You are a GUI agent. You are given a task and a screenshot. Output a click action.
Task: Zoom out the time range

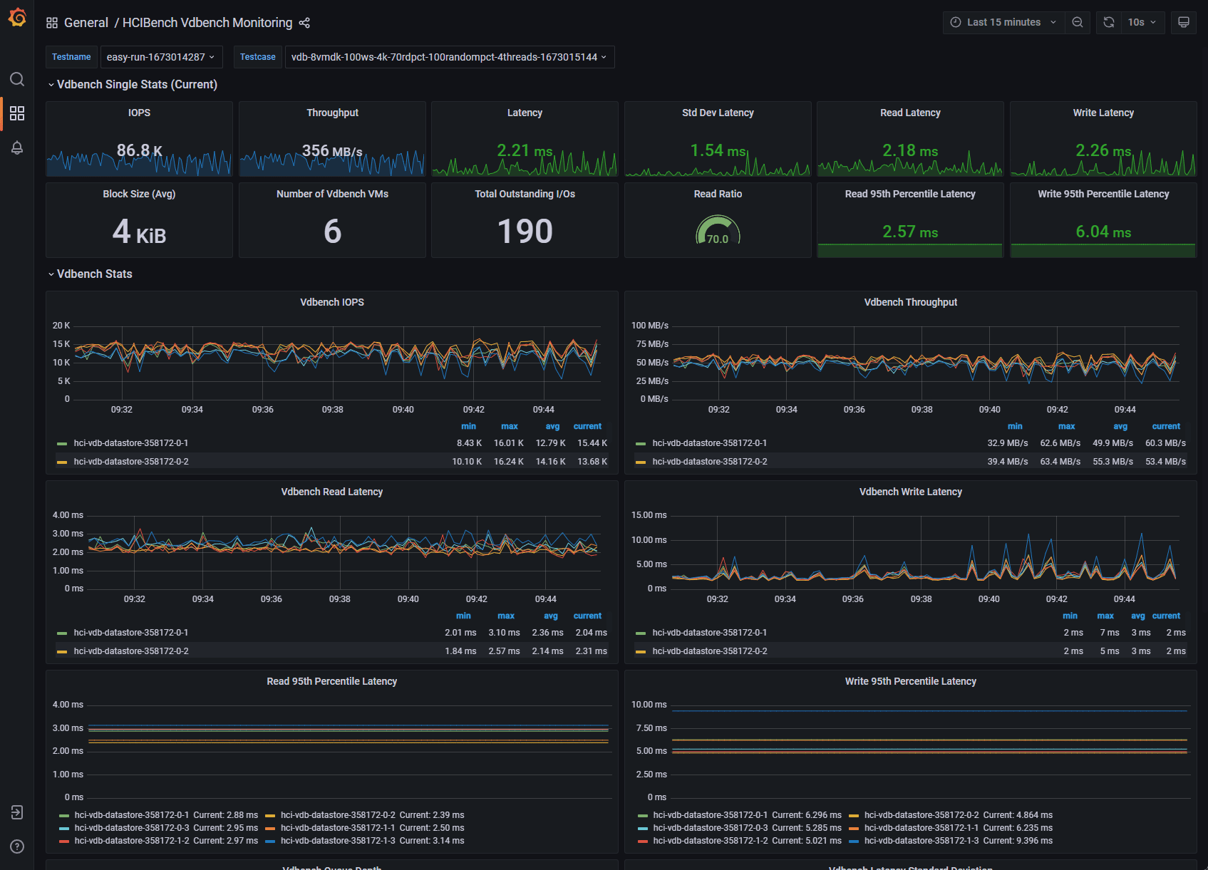point(1077,22)
